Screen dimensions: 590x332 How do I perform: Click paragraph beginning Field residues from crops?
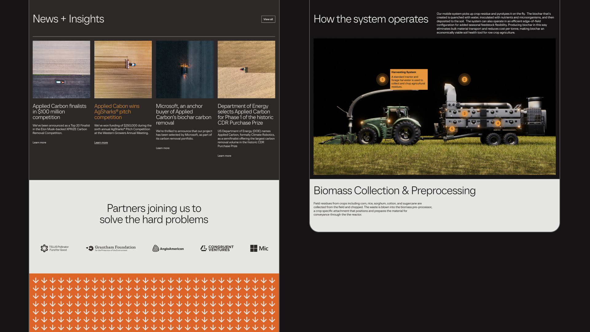[x=373, y=209]
